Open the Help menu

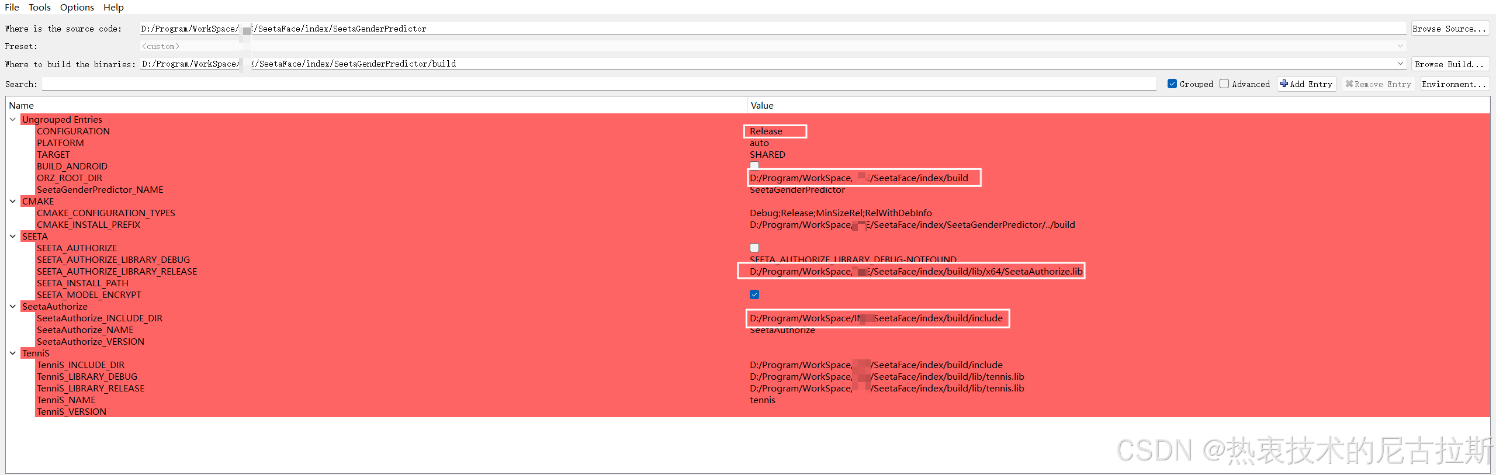coord(113,7)
